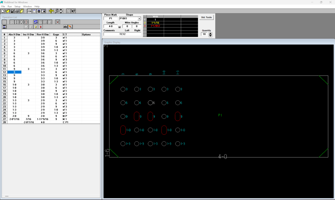Click the Std. Tools button
The height and width of the screenshot is (200, 335).
206,17
